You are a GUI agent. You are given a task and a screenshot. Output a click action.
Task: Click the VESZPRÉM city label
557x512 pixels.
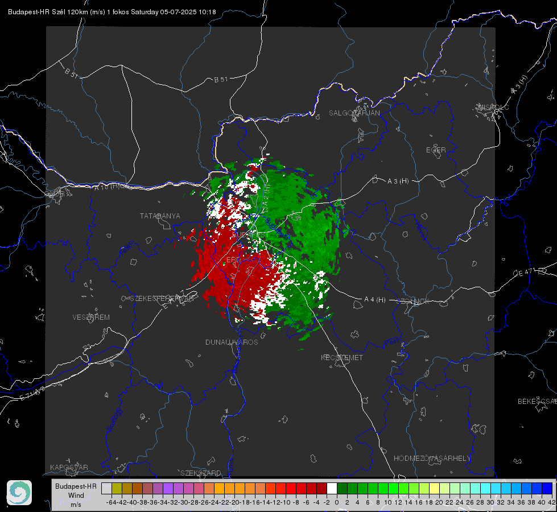[x=91, y=317]
